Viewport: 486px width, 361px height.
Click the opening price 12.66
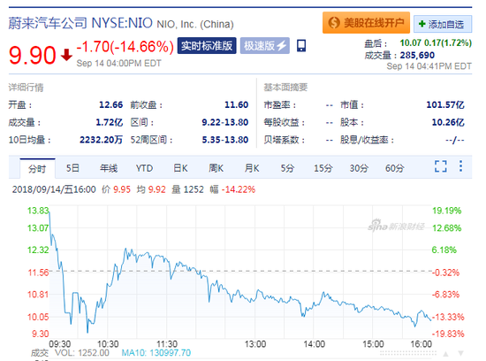point(110,104)
